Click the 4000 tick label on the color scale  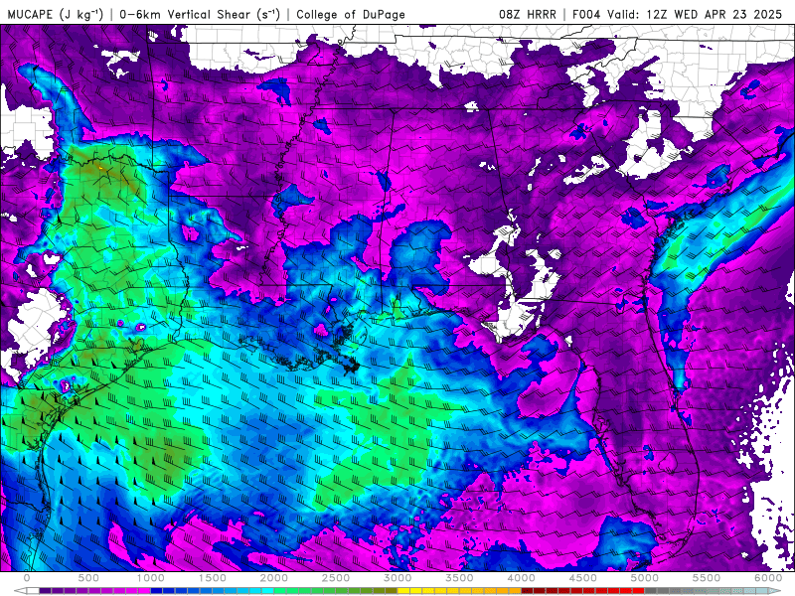click(x=521, y=578)
